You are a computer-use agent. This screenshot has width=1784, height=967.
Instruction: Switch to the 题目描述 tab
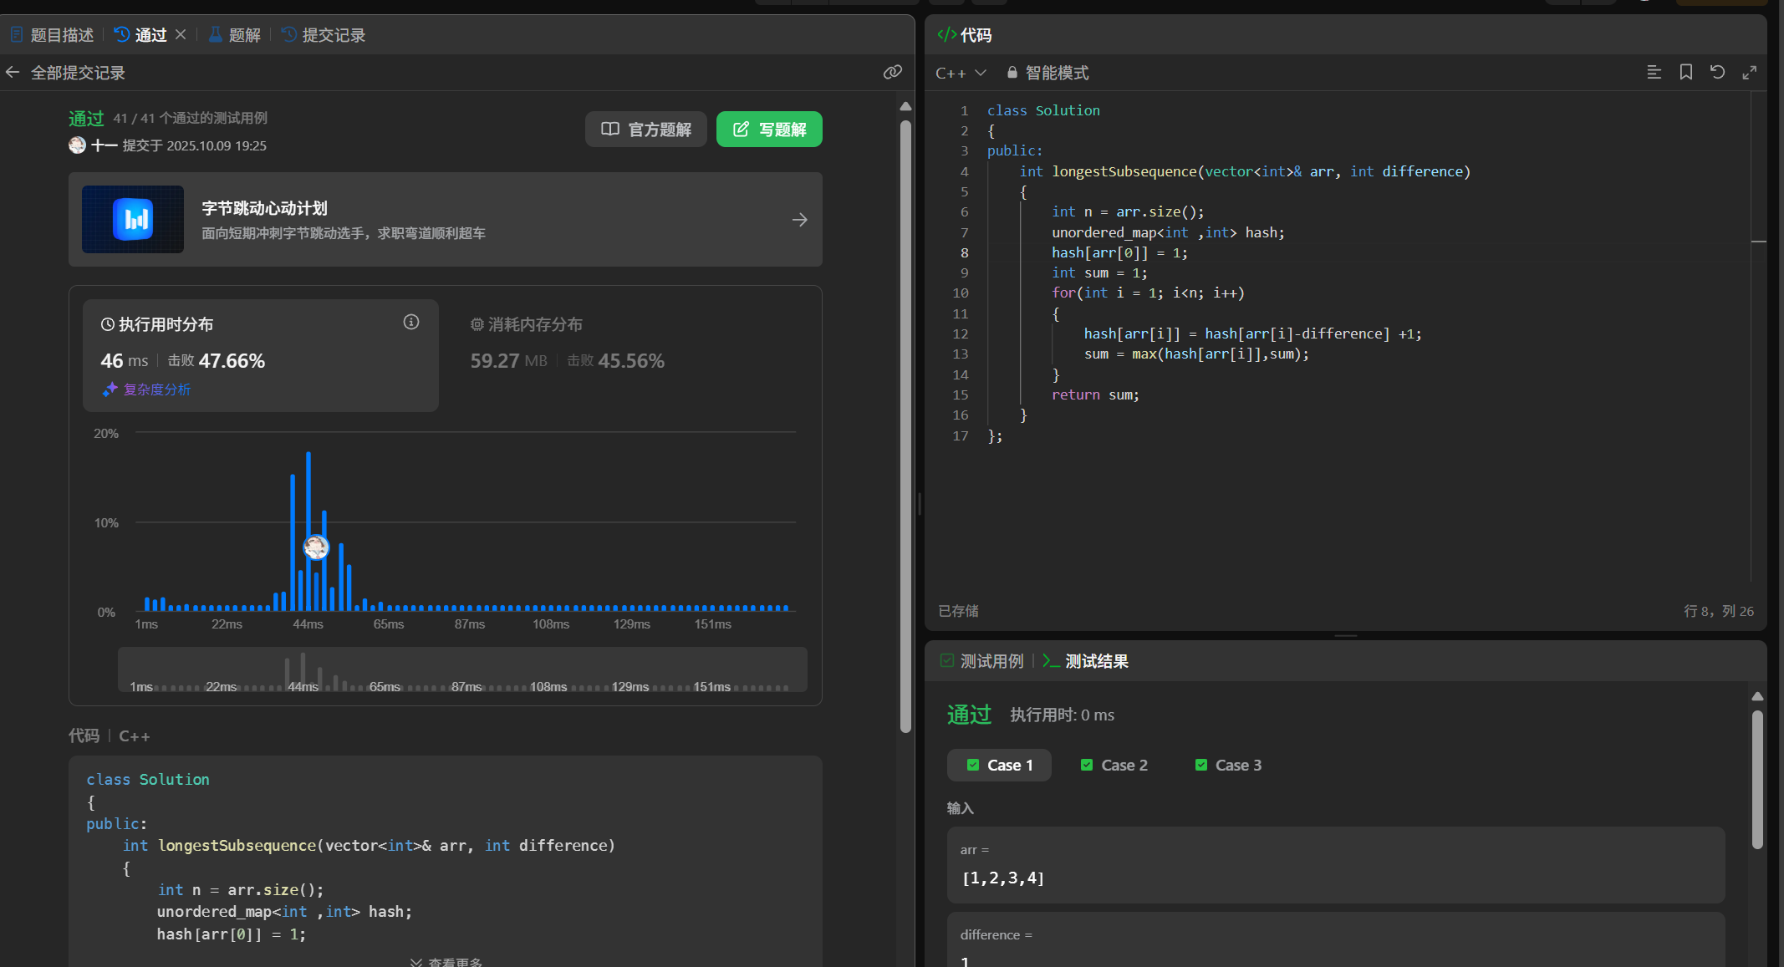[x=53, y=35]
